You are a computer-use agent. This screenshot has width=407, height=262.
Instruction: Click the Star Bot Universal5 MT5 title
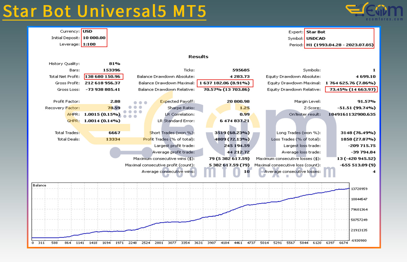pyautogui.click(x=104, y=11)
